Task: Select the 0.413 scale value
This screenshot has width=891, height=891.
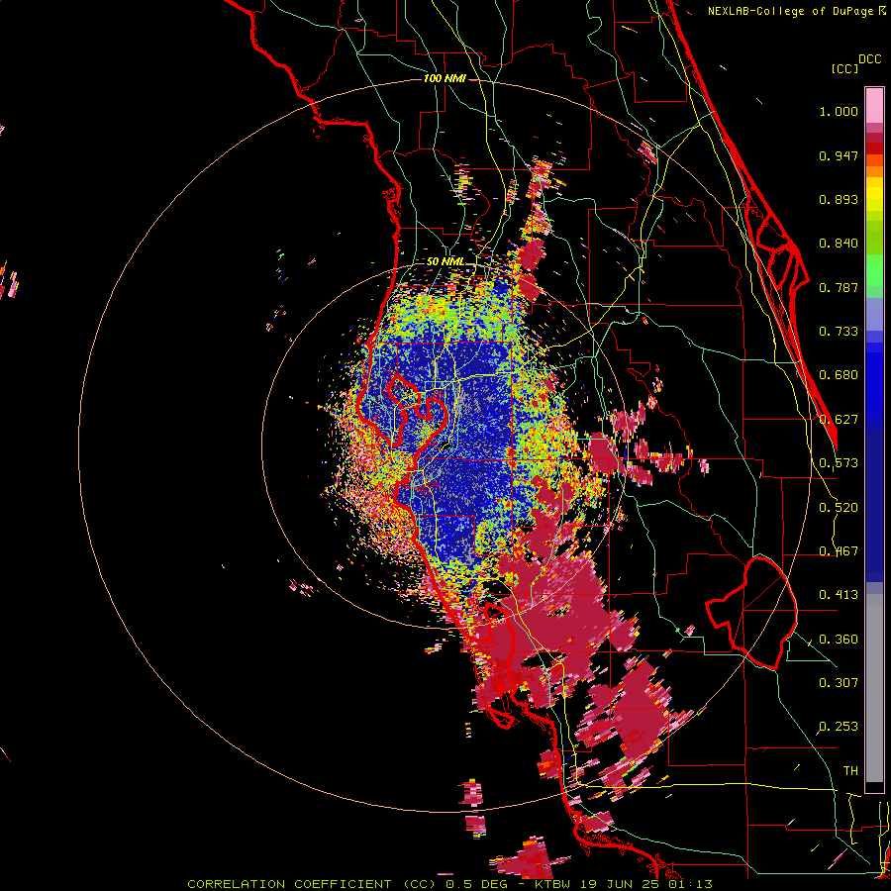Action: click(x=839, y=595)
